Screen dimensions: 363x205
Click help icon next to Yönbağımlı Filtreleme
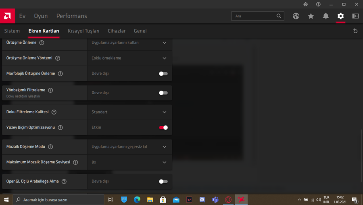(50, 90)
